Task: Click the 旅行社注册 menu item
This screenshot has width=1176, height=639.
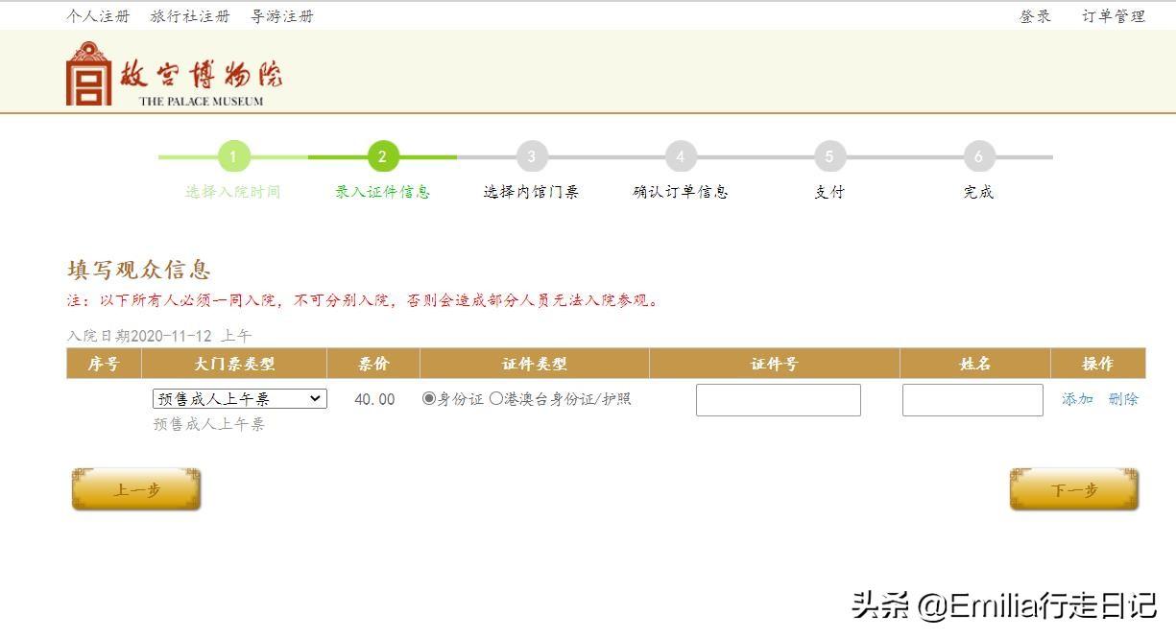Action: [188, 15]
